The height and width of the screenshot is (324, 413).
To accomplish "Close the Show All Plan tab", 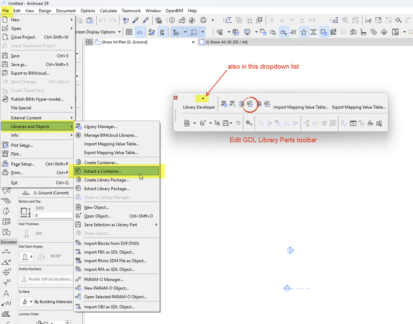I will (193, 42).
